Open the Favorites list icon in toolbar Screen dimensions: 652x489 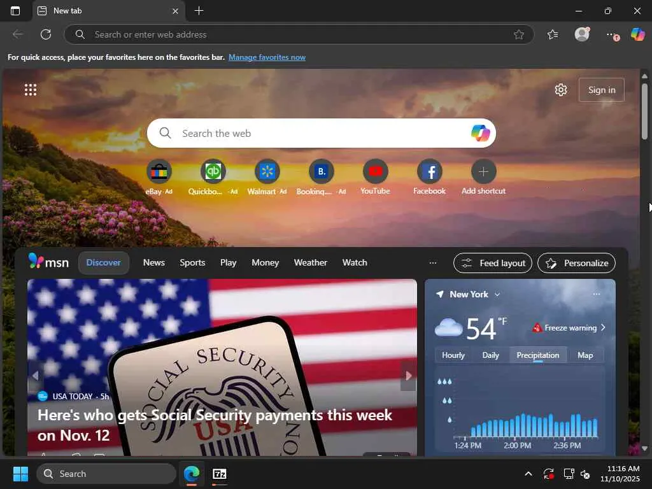click(553, 34)
